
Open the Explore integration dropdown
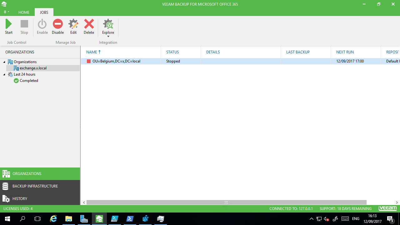point(108,28)
